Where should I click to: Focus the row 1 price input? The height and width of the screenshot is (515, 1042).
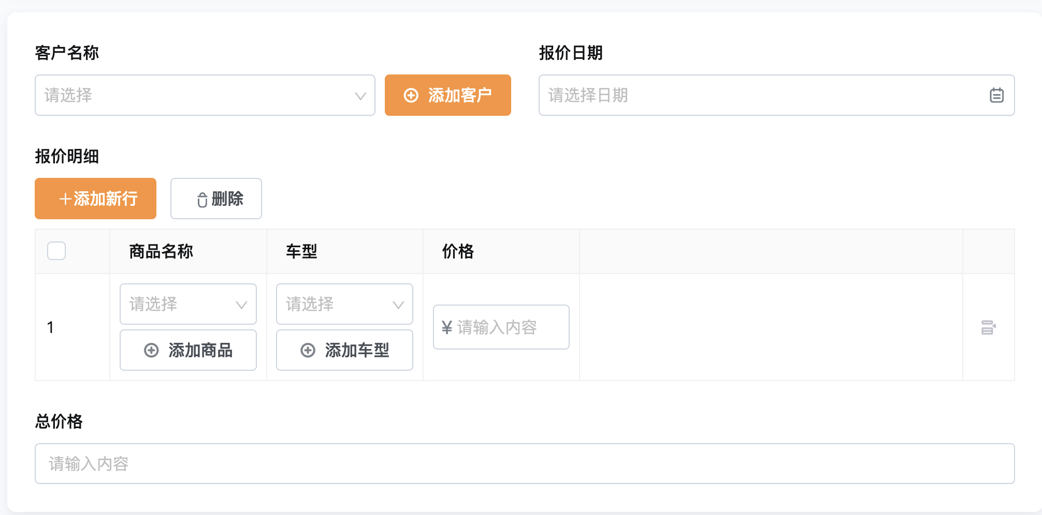501,327
